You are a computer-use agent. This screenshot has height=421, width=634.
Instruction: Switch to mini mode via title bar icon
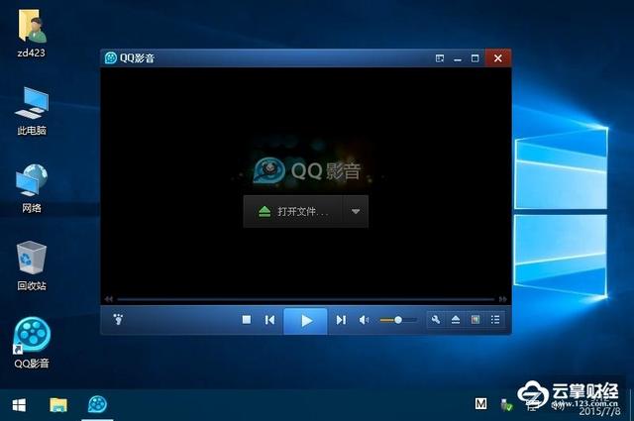point(440,58)
